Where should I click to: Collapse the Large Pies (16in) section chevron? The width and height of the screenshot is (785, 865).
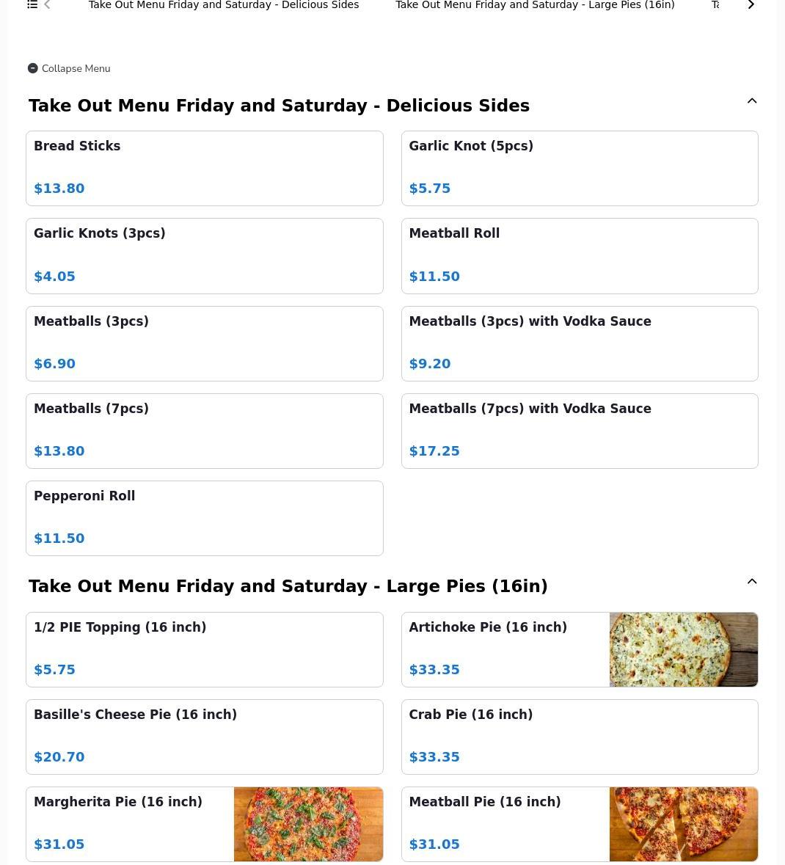click(x=751, y=582)
